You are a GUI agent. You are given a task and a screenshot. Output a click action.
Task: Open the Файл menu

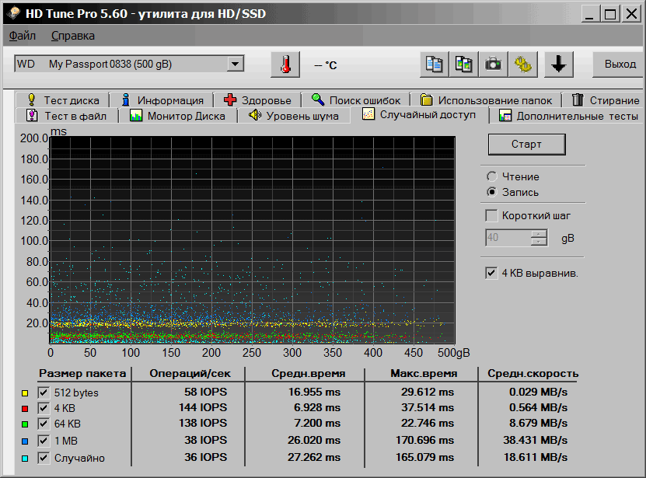(x=23, y=36)
